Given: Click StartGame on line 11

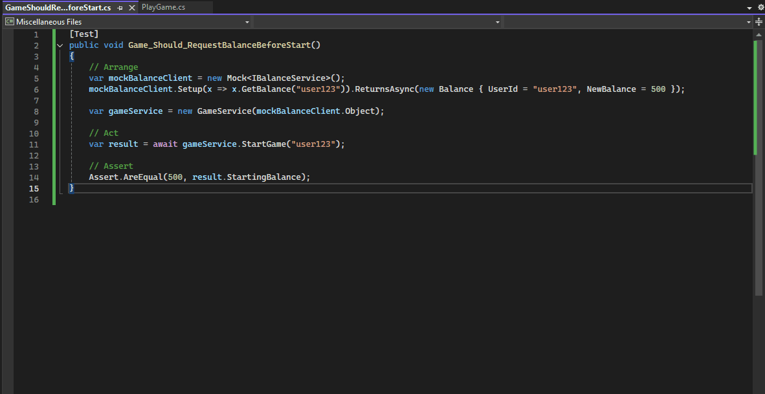Looking at the screenshot, I should pos(264,144).
